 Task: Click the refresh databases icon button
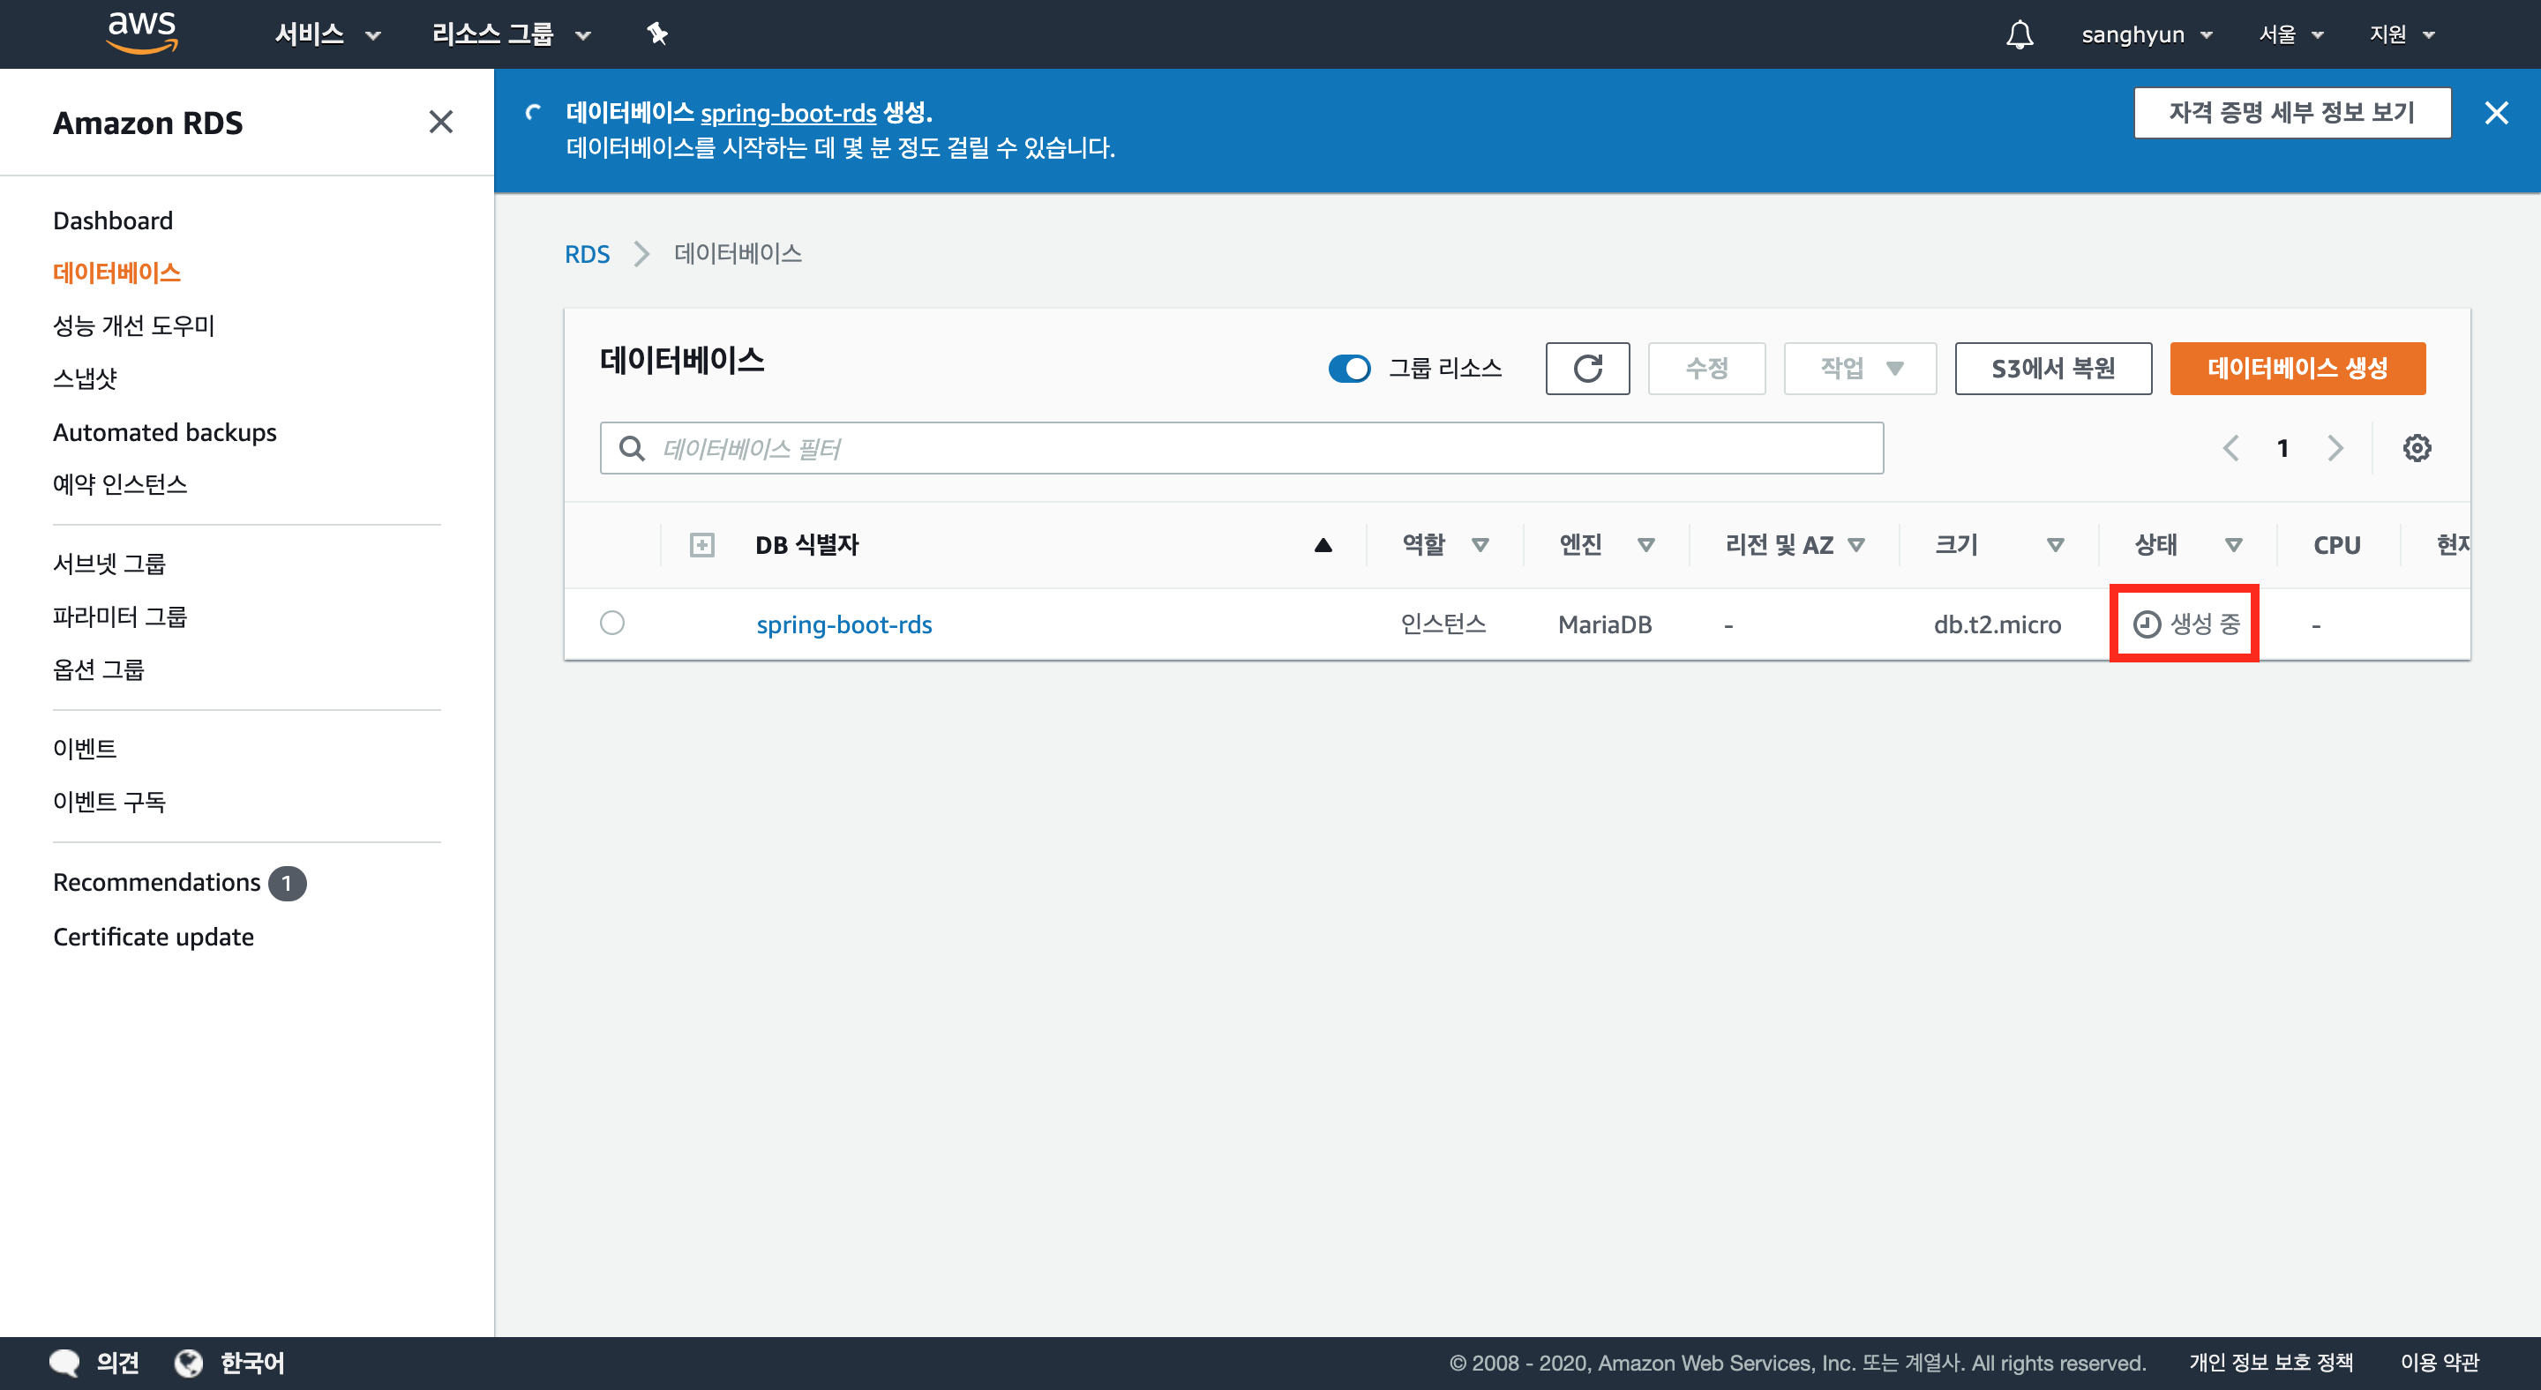(1587, 369)
